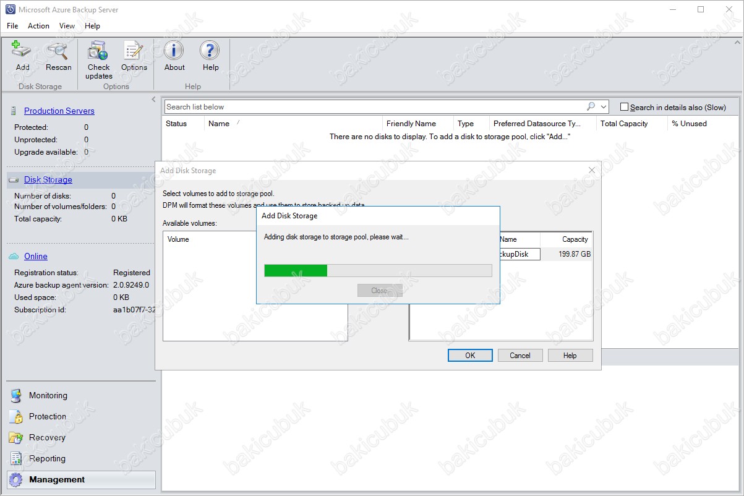Screen dimensions: 744x496
Task: Click Help button in Add Disk Storage dialog
Action: pos(570,356)
